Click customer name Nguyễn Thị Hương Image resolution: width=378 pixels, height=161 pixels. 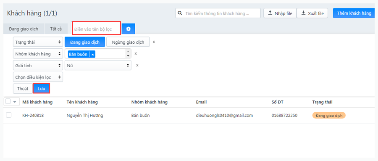(84, 115)
